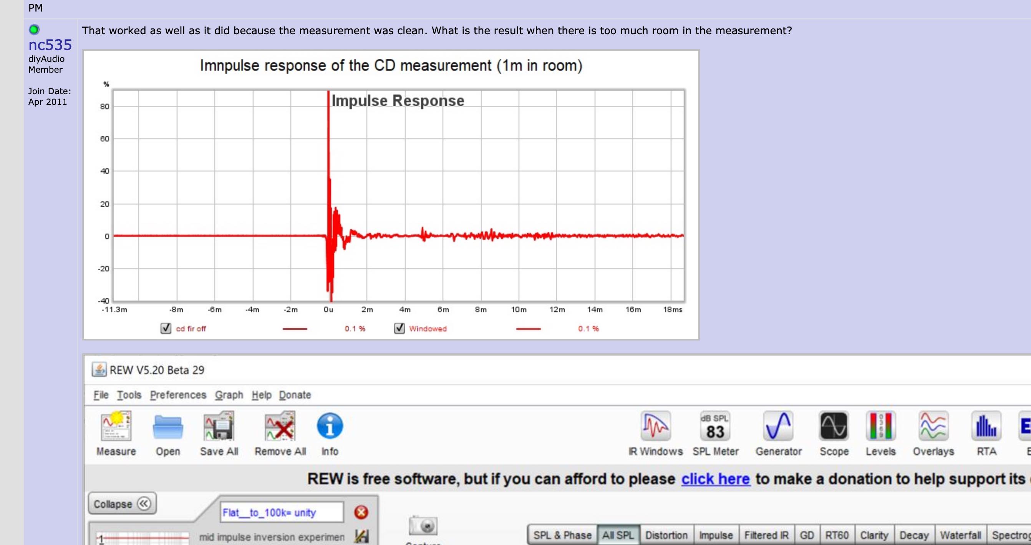Open the Preferences menu
1031x545 pixels.
point(178,395)
